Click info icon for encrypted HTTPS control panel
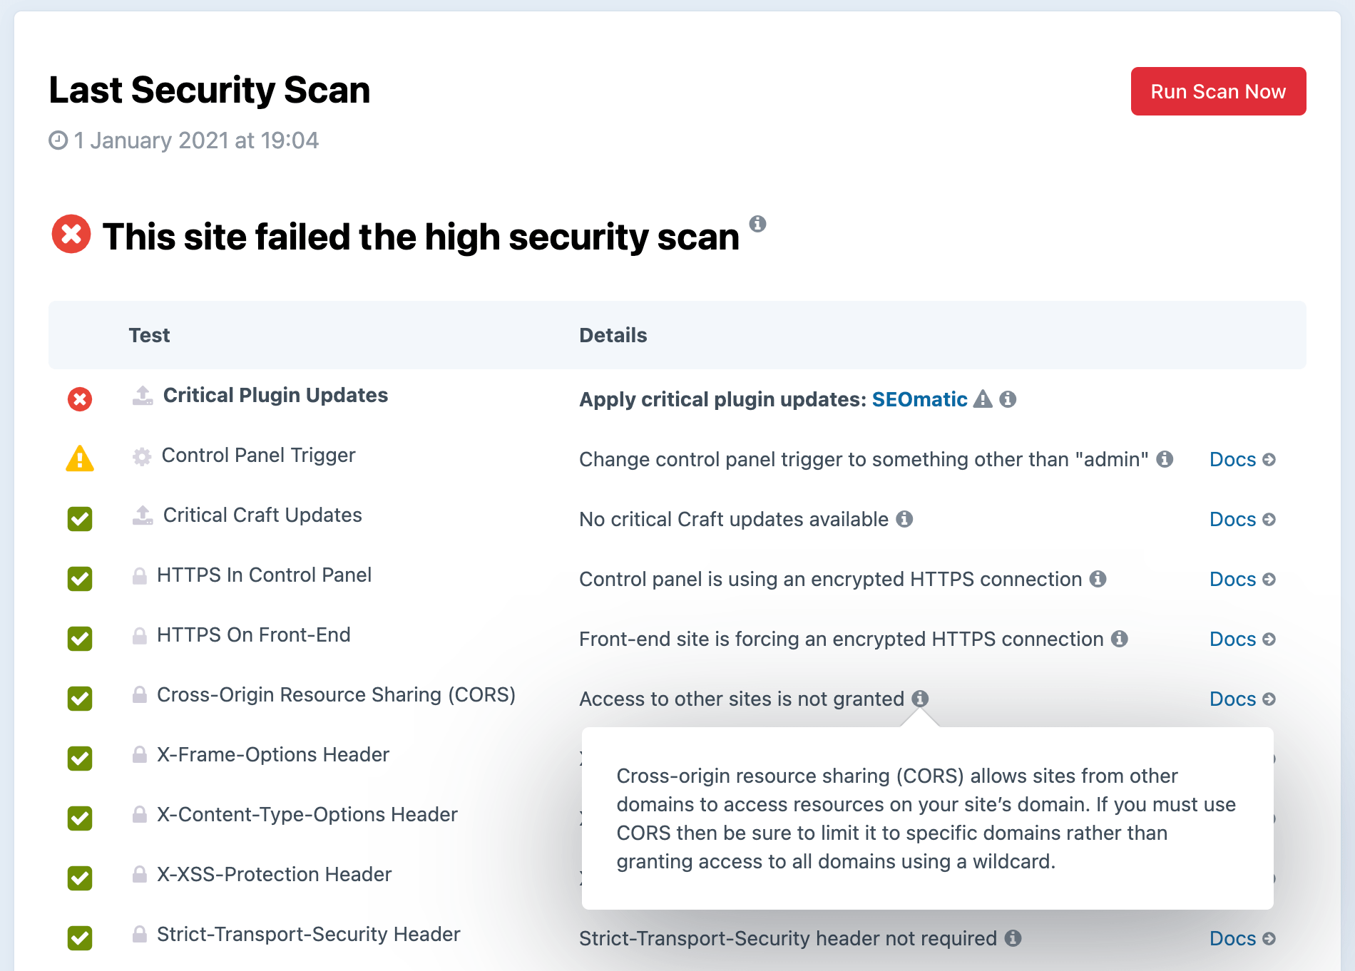The image size is (1355, 971). point(1098,579)
